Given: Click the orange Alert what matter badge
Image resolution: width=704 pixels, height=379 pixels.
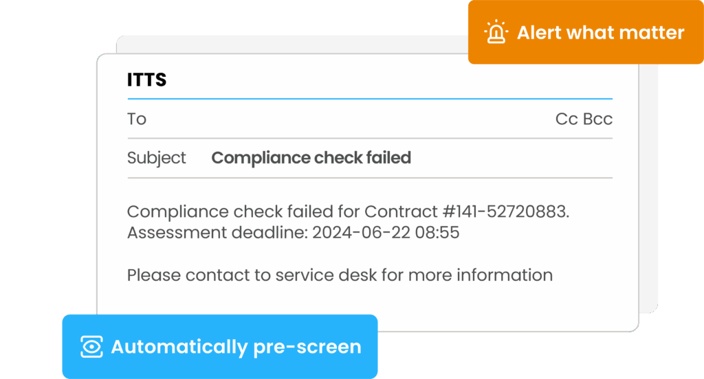Looking at the screenshot, I should tap(586, 32).
